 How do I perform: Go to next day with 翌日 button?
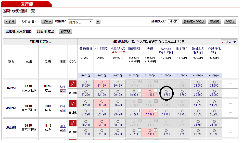point(47,22)
